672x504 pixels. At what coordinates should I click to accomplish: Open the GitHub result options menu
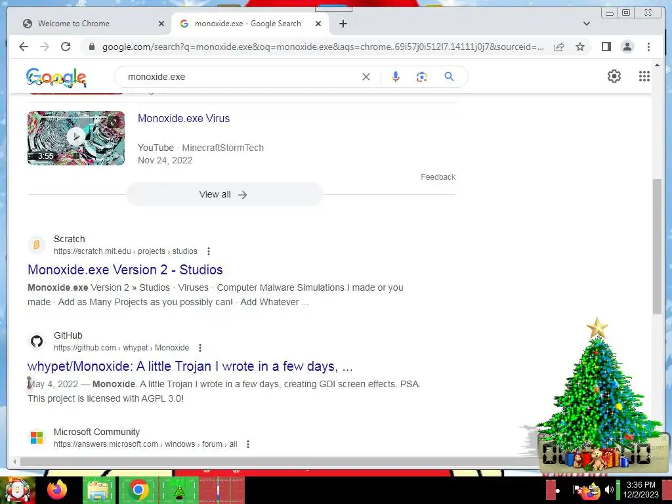[199, 348]
